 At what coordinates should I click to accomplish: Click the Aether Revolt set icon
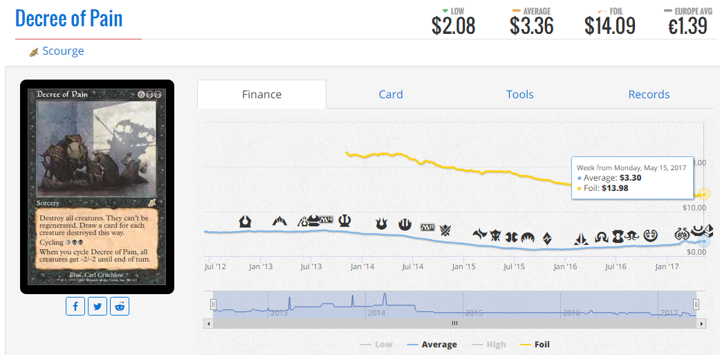681,233
